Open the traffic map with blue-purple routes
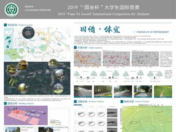 145,59
